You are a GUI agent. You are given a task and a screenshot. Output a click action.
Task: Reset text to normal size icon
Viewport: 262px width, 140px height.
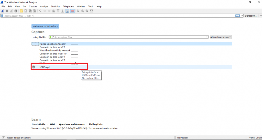pos(87,11)
